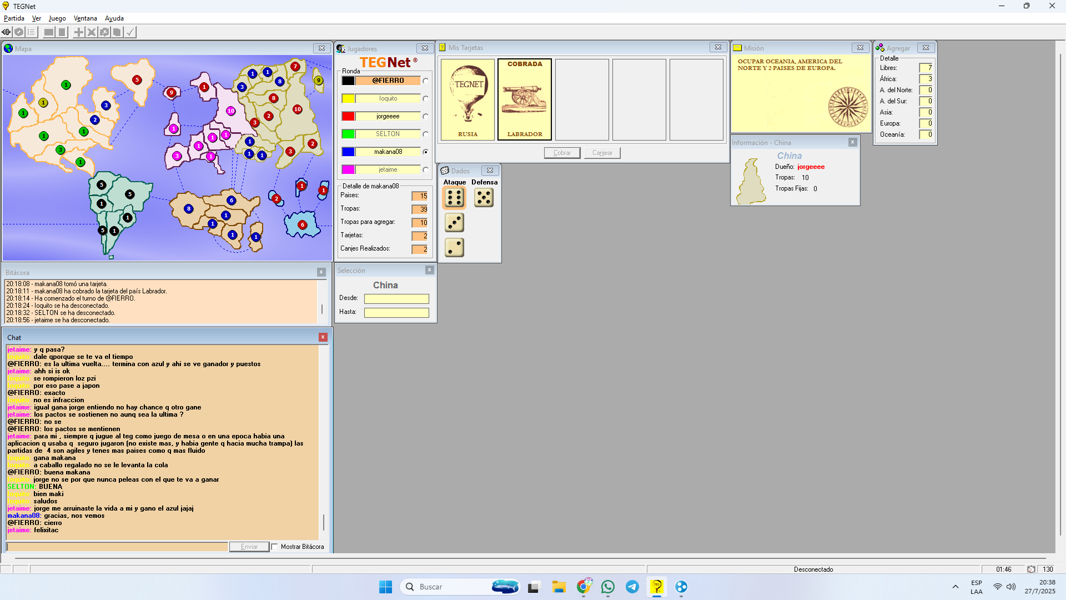1066x600 pixels.
Task: Click the wide rectangle toolbar icon
Action: 49,32
